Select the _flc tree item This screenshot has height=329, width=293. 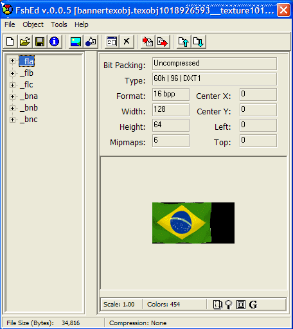26,85
